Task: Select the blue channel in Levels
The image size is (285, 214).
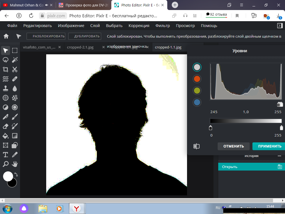Action: [x=197, y=102]
